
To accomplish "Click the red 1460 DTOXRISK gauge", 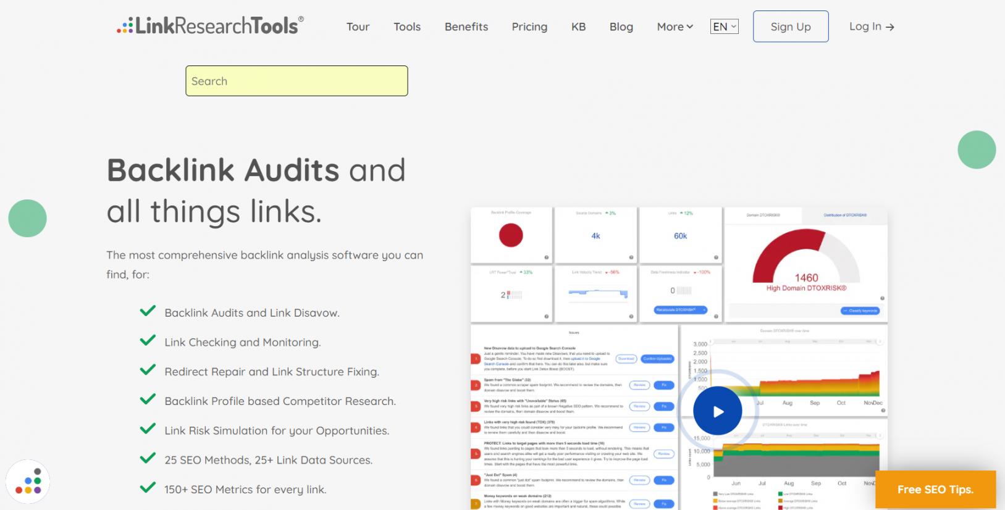I will coord(805,259).
